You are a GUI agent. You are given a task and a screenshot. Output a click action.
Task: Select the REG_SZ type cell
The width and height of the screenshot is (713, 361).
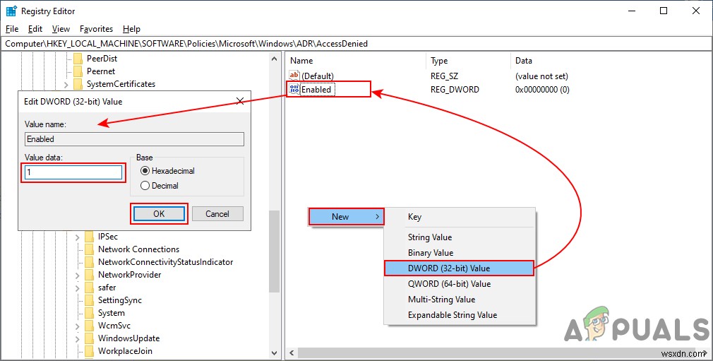444,76
